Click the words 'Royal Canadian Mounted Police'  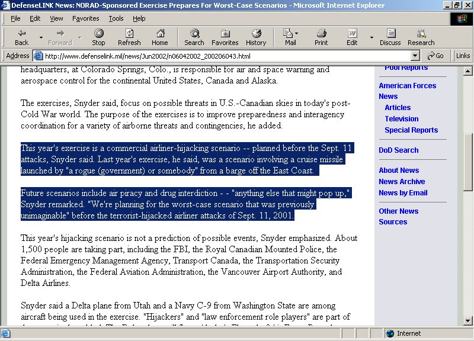click(x=263, y=249)
